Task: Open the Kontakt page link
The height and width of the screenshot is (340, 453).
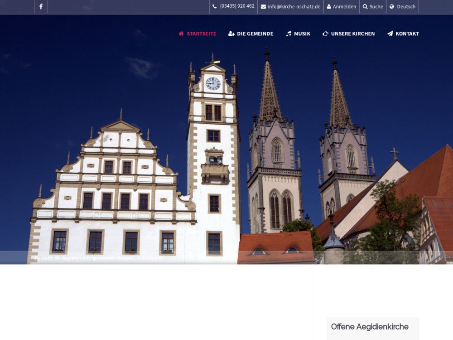Action: click(407, 34)
